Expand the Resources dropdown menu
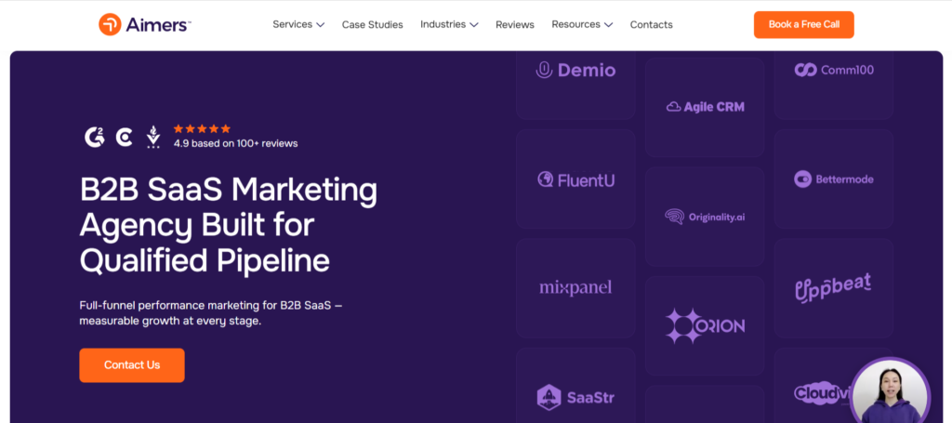 pyautogui.click(x=582, y=24)
